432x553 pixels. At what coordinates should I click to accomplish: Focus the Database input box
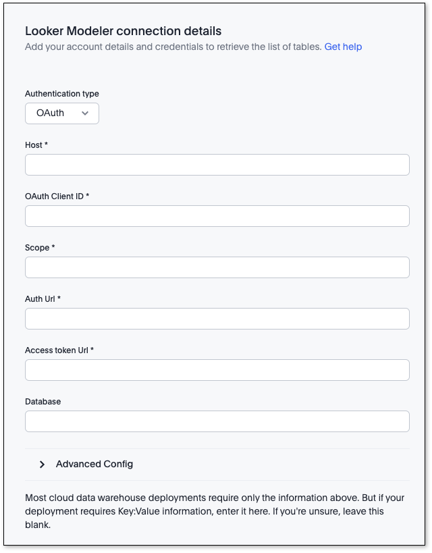[x=216, y=421]
